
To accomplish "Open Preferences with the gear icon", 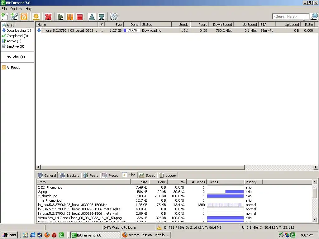I will pos(113,16).
